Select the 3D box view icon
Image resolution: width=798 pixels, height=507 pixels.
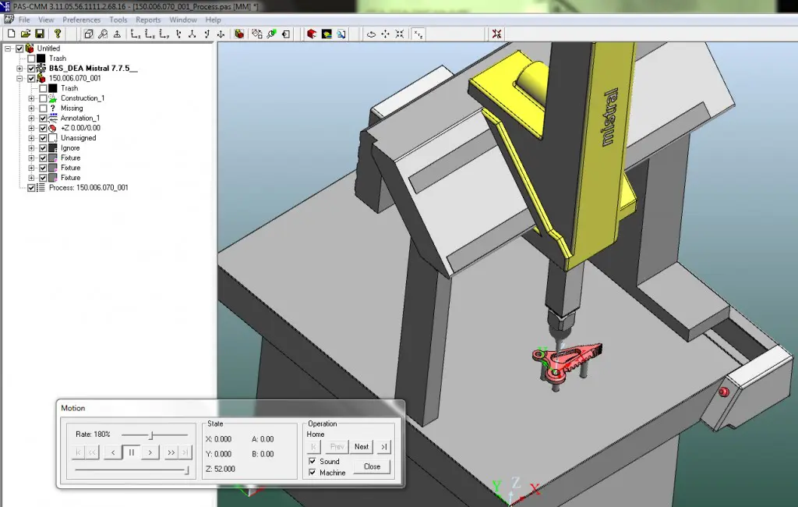89,34
